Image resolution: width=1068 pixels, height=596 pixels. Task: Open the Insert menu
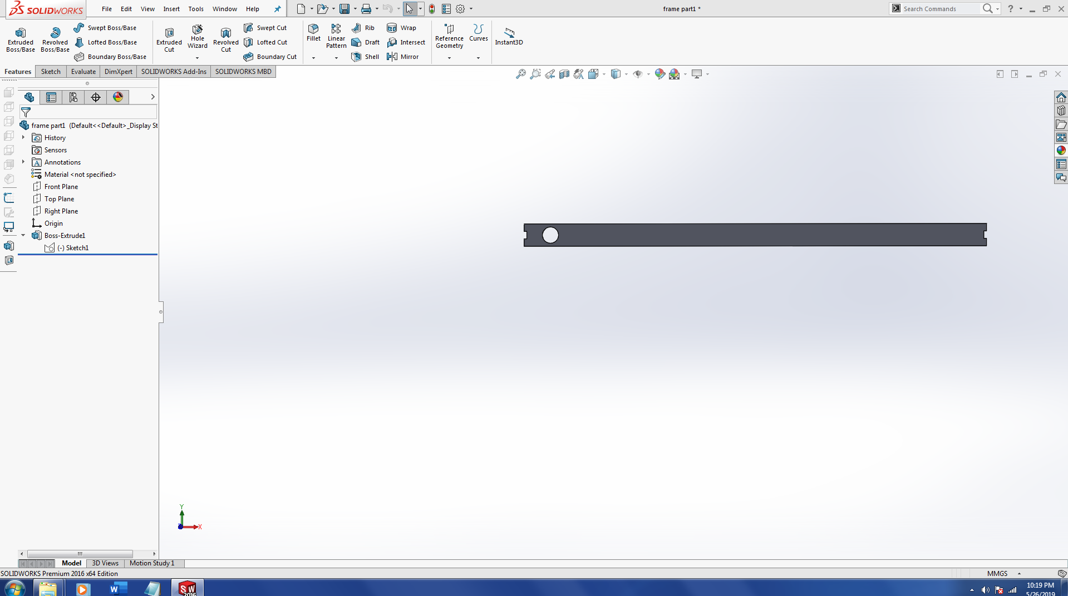[171, 9]
